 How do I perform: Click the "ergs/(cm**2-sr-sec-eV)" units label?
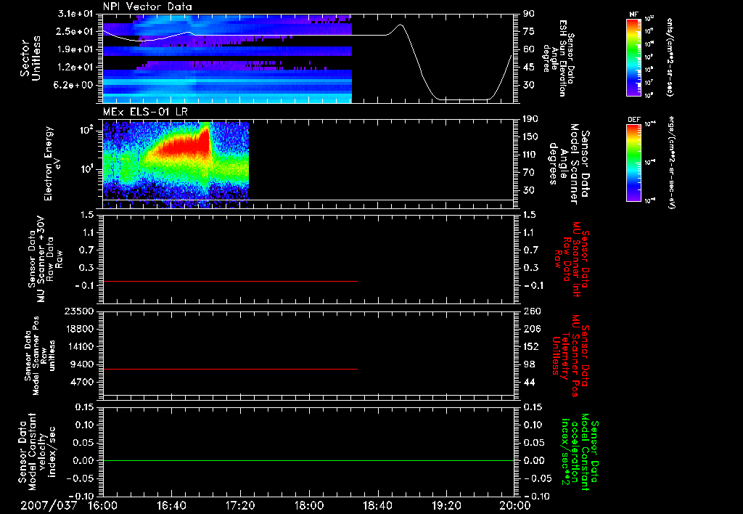tap(671, 163)
